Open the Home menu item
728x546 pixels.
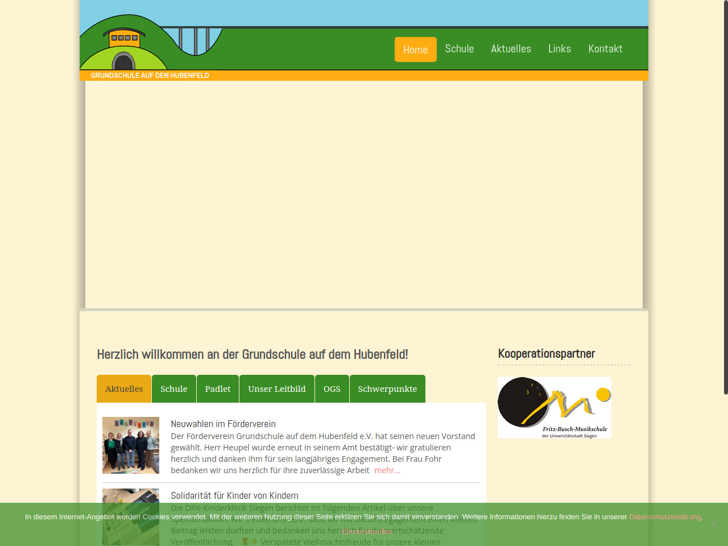415,49
